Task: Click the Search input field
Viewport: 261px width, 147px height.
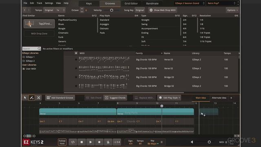Action: [x=30, y=49]
